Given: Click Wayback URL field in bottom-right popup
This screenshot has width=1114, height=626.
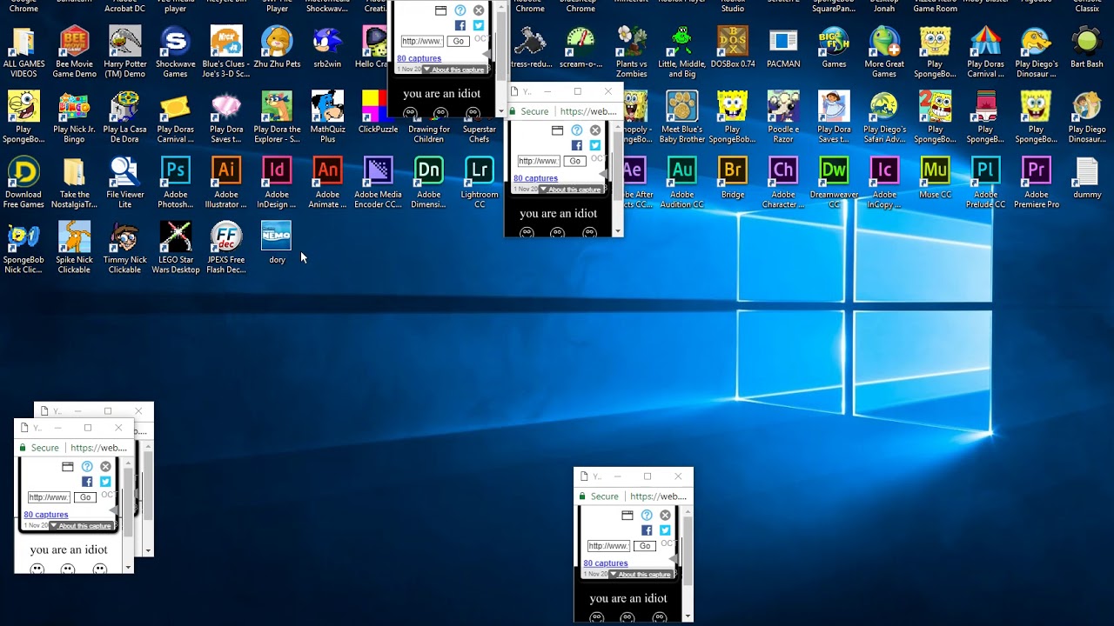Looking at the screenshot, I should pos(607,546).
